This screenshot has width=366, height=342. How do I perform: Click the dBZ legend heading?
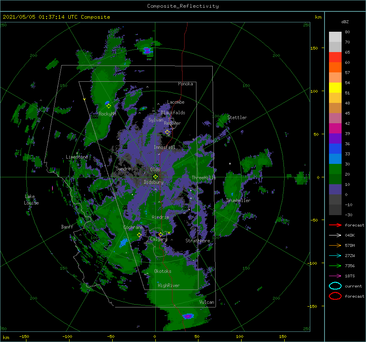345,22
